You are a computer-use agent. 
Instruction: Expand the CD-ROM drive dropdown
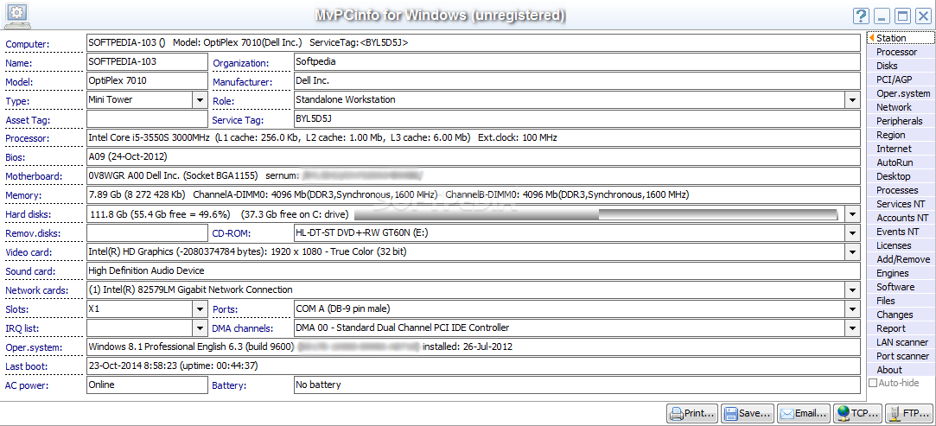(852, 233)
